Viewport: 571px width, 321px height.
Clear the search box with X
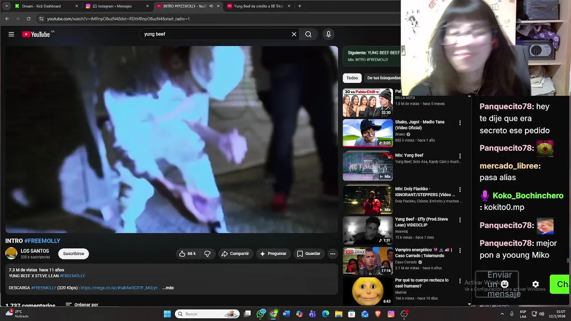[x=294, y=34]
